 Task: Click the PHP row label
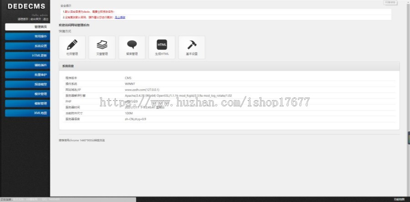pos(68,101)
